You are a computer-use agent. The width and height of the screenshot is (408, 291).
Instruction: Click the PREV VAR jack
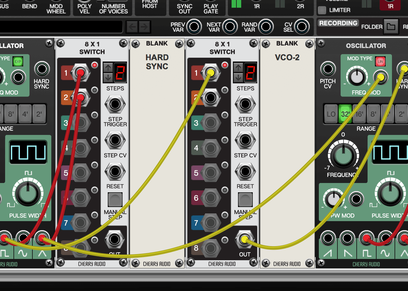(194, 27)
